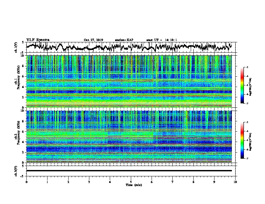Click the time axis tick label "6"
The height and width of the screenshot is (204, 265).
click(x=152, y=182)
